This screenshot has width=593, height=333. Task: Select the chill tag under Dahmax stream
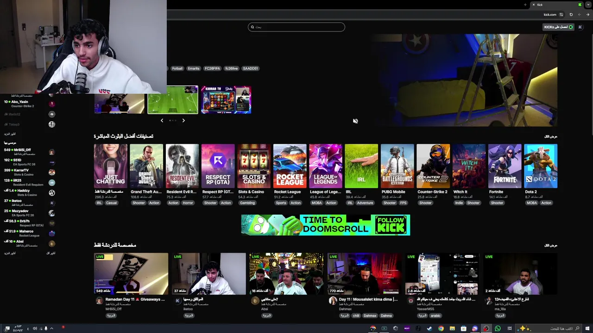356,315
